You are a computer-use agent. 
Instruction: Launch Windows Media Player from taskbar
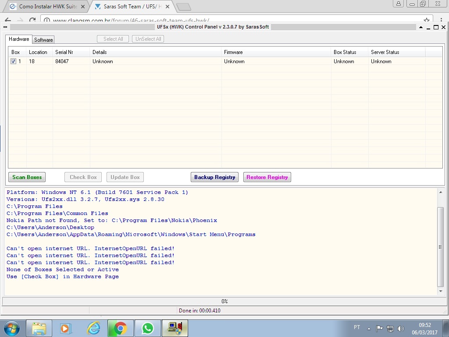pos(66,328)
